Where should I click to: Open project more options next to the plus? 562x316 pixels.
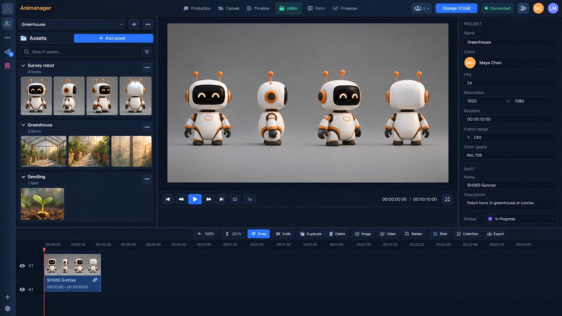point(148,24)
